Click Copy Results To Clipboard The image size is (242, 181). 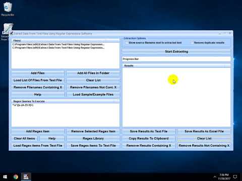click(149, 138)
